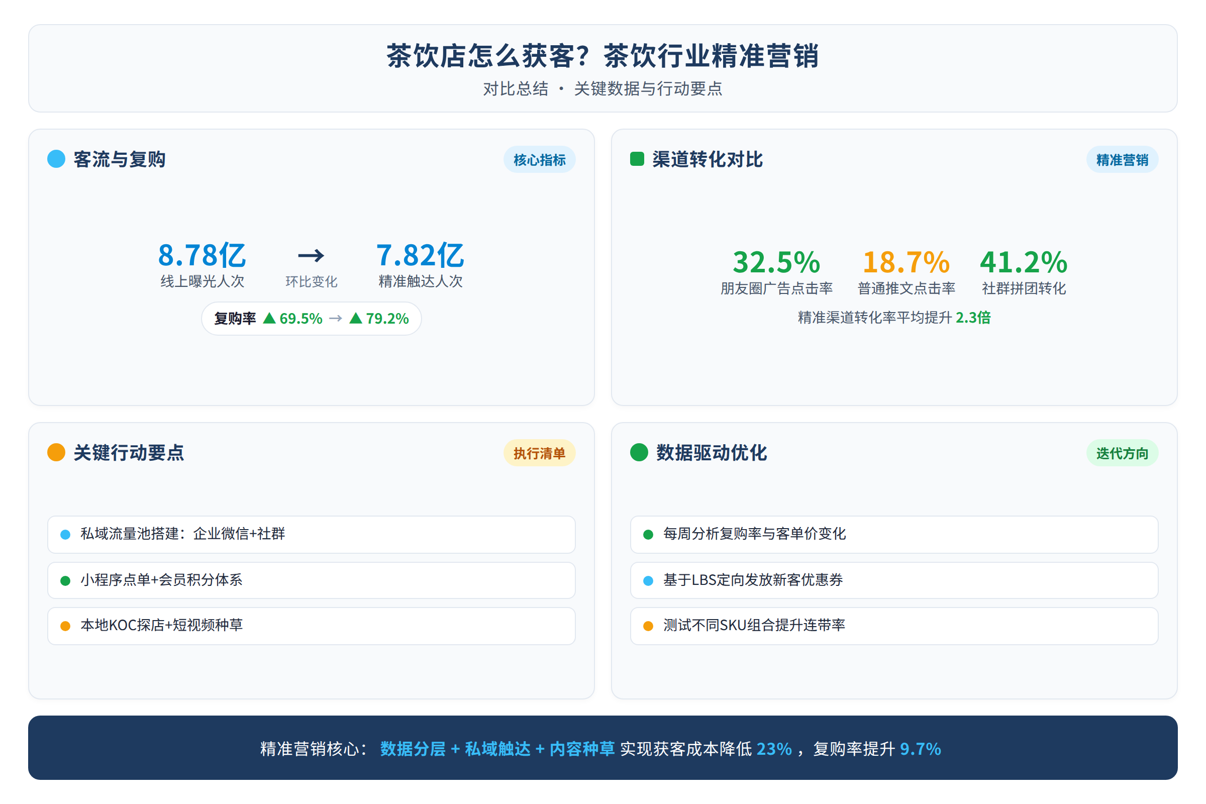Click the blue dot beside 客流与复购
Screen dimensions: 1206x804
tap(56, 159)
